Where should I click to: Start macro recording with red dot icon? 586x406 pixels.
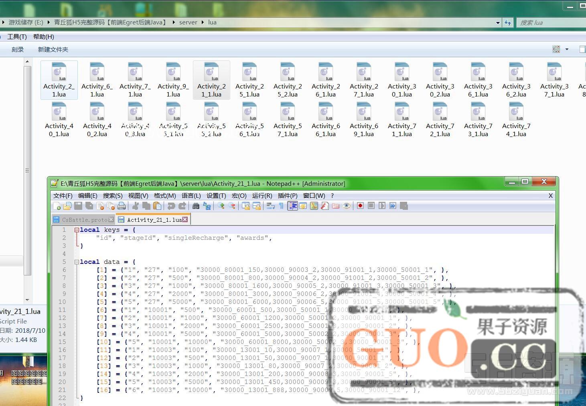pyautogui.click(x=360, y=206)
